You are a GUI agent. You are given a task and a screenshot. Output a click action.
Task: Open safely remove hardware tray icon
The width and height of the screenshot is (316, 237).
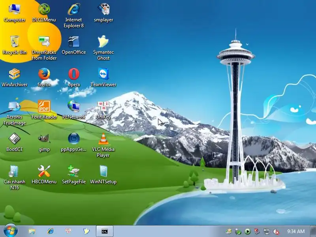tap(238, 231)
